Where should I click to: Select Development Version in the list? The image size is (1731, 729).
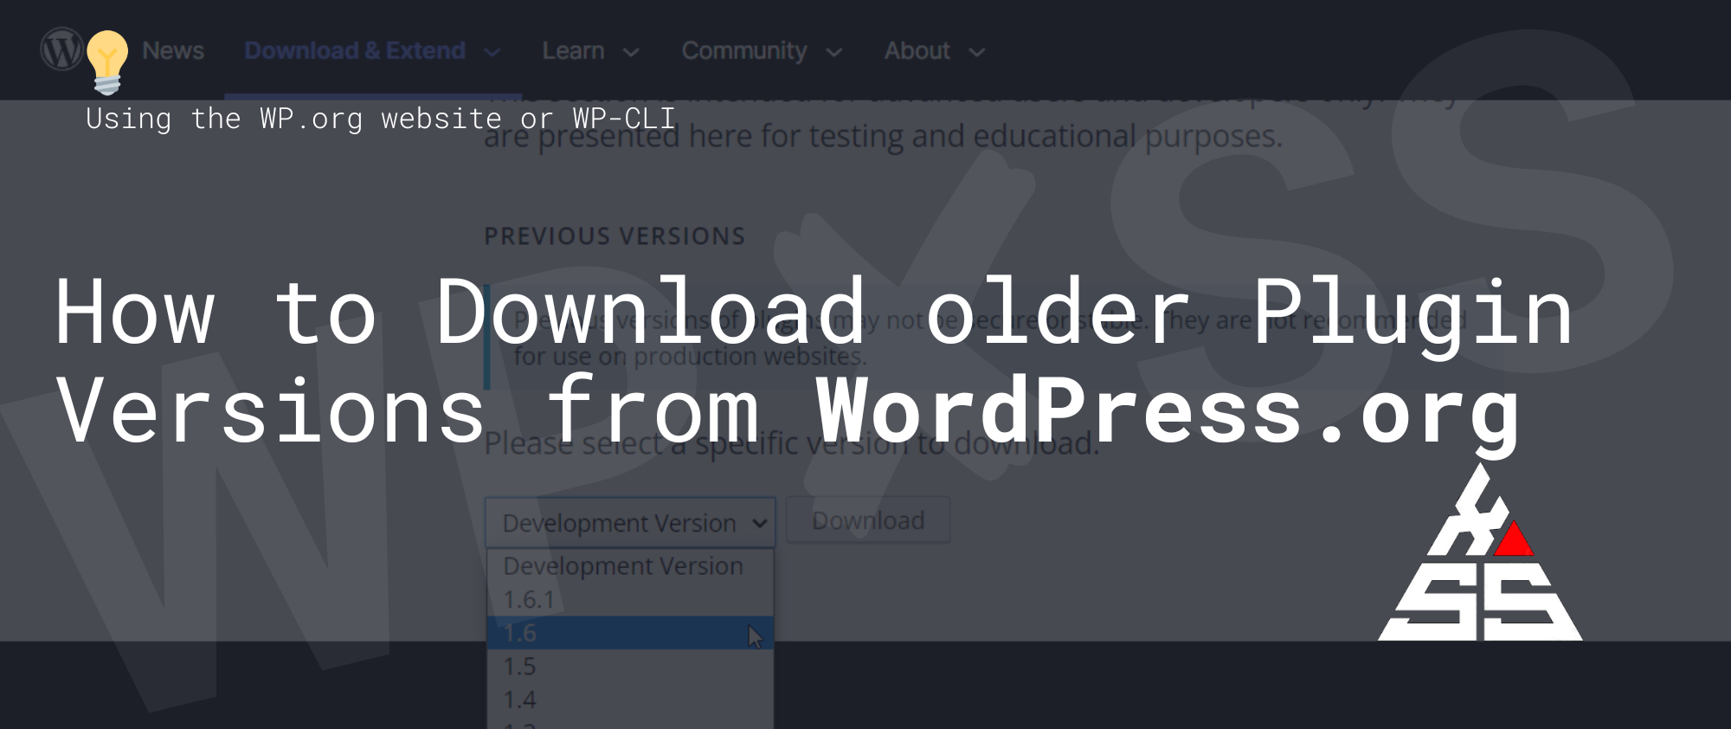pyautogui.click(x=630, y=566)
